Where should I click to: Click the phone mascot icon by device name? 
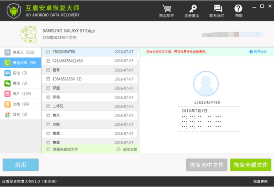[x=29, y=34]
